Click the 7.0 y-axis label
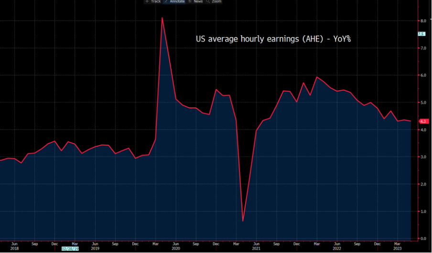The width and height of the screenshot is (432, 253). tap(423, 48)
